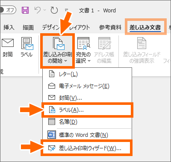Click 差し込みフィールドの強調表示 button
The height and width of the screenshot is (162, 171).
click(142, 50)
